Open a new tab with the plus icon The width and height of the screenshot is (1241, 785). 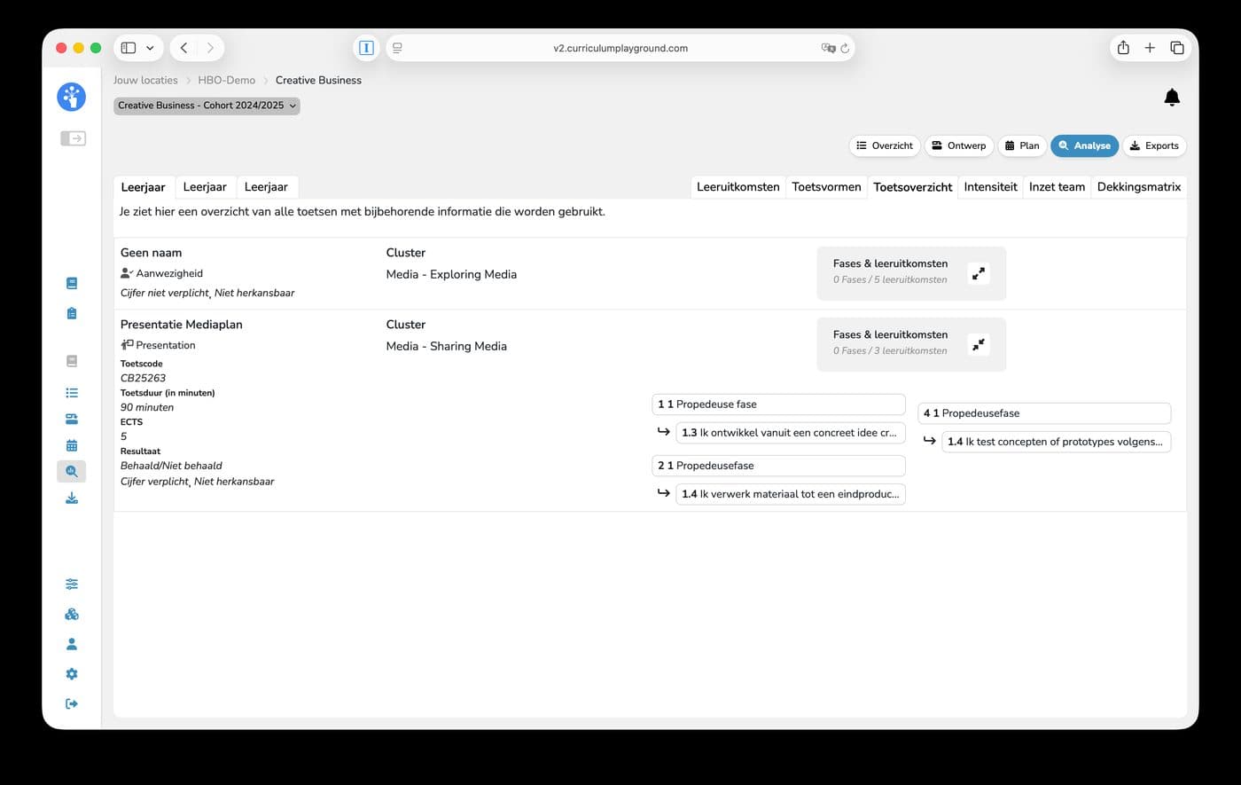[1150, 48]
